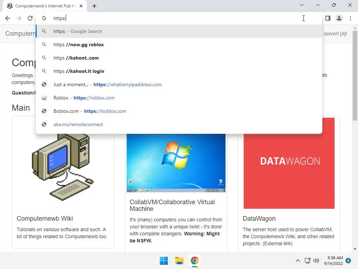Open the Windows Start menu

point(164,261)
